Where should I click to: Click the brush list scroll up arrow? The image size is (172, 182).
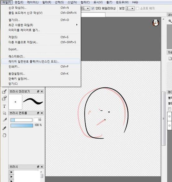(x=41, y=172)
